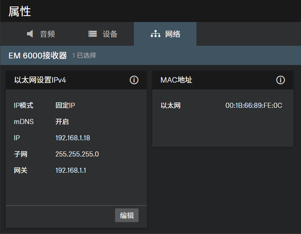Click the network topology icon beside 网络

click(x=155, y=34)
